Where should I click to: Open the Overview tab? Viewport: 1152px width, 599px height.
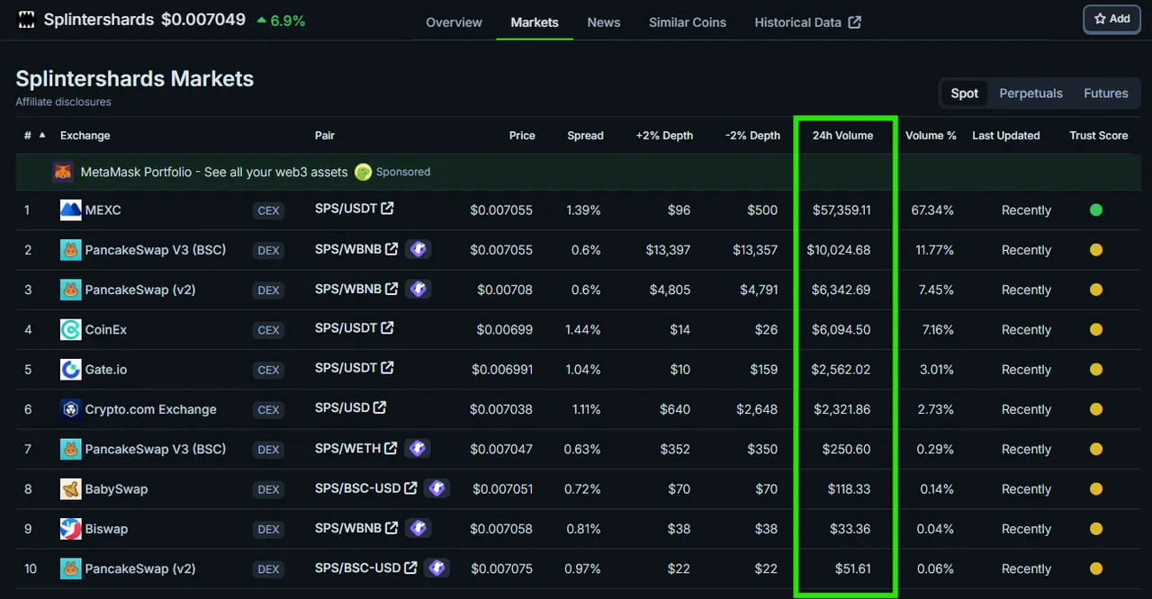[454, 22]
